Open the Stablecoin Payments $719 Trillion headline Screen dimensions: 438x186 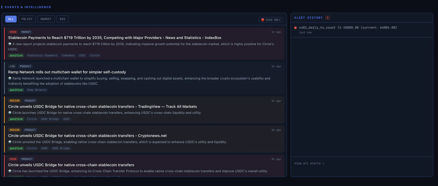[x=115, y=38]
